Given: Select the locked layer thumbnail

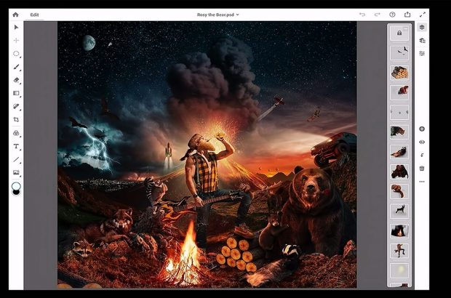Looking at the screenshot, I should [x=399, y=33].
